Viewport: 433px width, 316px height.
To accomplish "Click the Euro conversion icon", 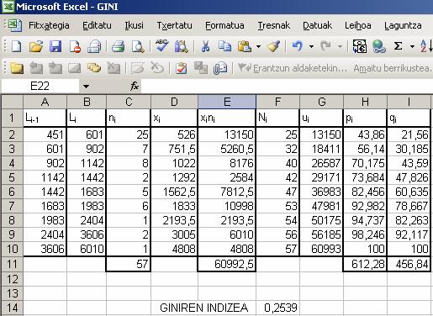I will (x=360, y=46).
